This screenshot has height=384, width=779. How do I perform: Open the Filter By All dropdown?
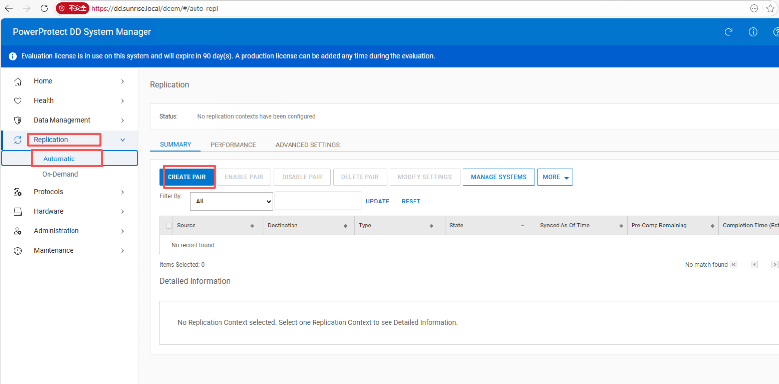(x=231, y=201)
